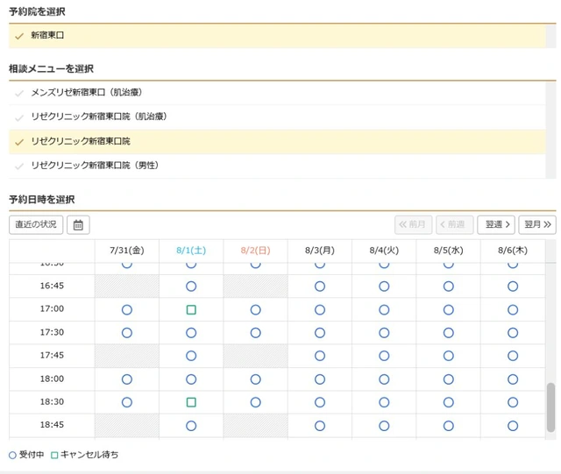Click the 受付中 legend label

click(x=32, y=455)
